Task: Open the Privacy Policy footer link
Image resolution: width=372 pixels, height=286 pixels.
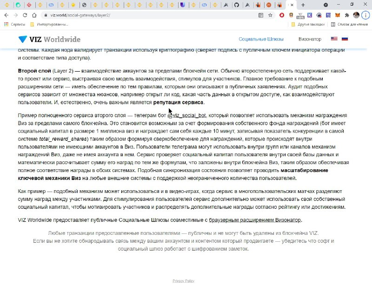Action: coord(183,281)
